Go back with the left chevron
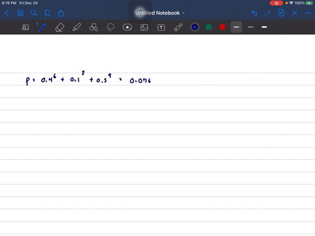The height and width of the screenshot is (236, 315). [x=7, y=13]
